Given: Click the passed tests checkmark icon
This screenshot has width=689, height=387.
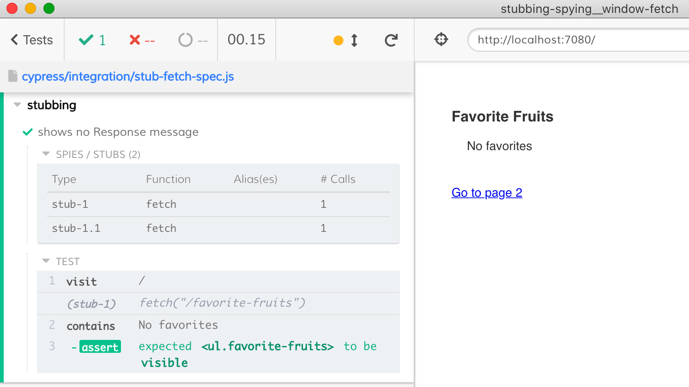Looking at the screenshot, I should (86, 40).
